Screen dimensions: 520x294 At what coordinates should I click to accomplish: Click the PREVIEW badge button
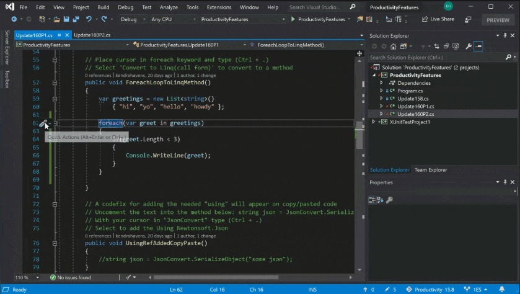click(x=498, y=20)
